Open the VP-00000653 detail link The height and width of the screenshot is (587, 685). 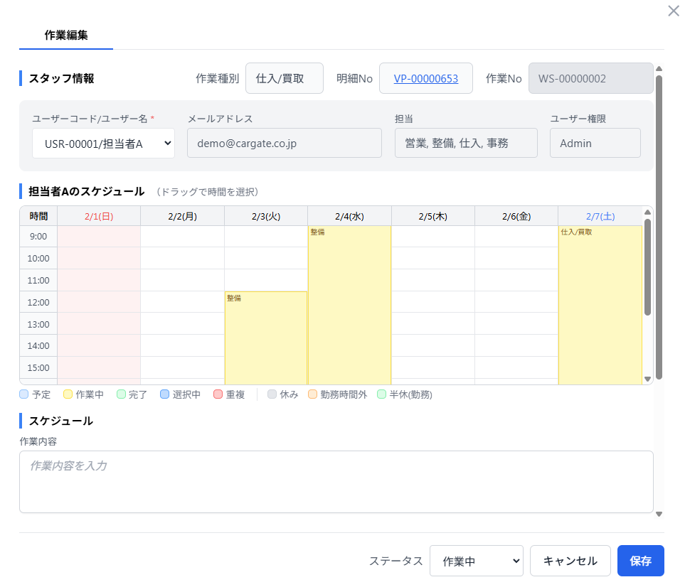pos(425,78)
